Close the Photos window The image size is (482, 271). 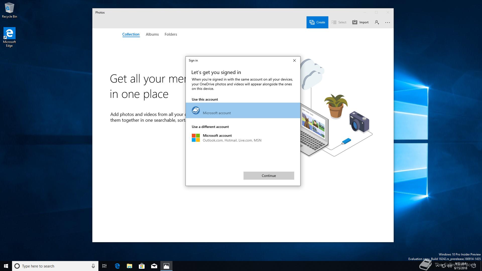click(388, 12)
